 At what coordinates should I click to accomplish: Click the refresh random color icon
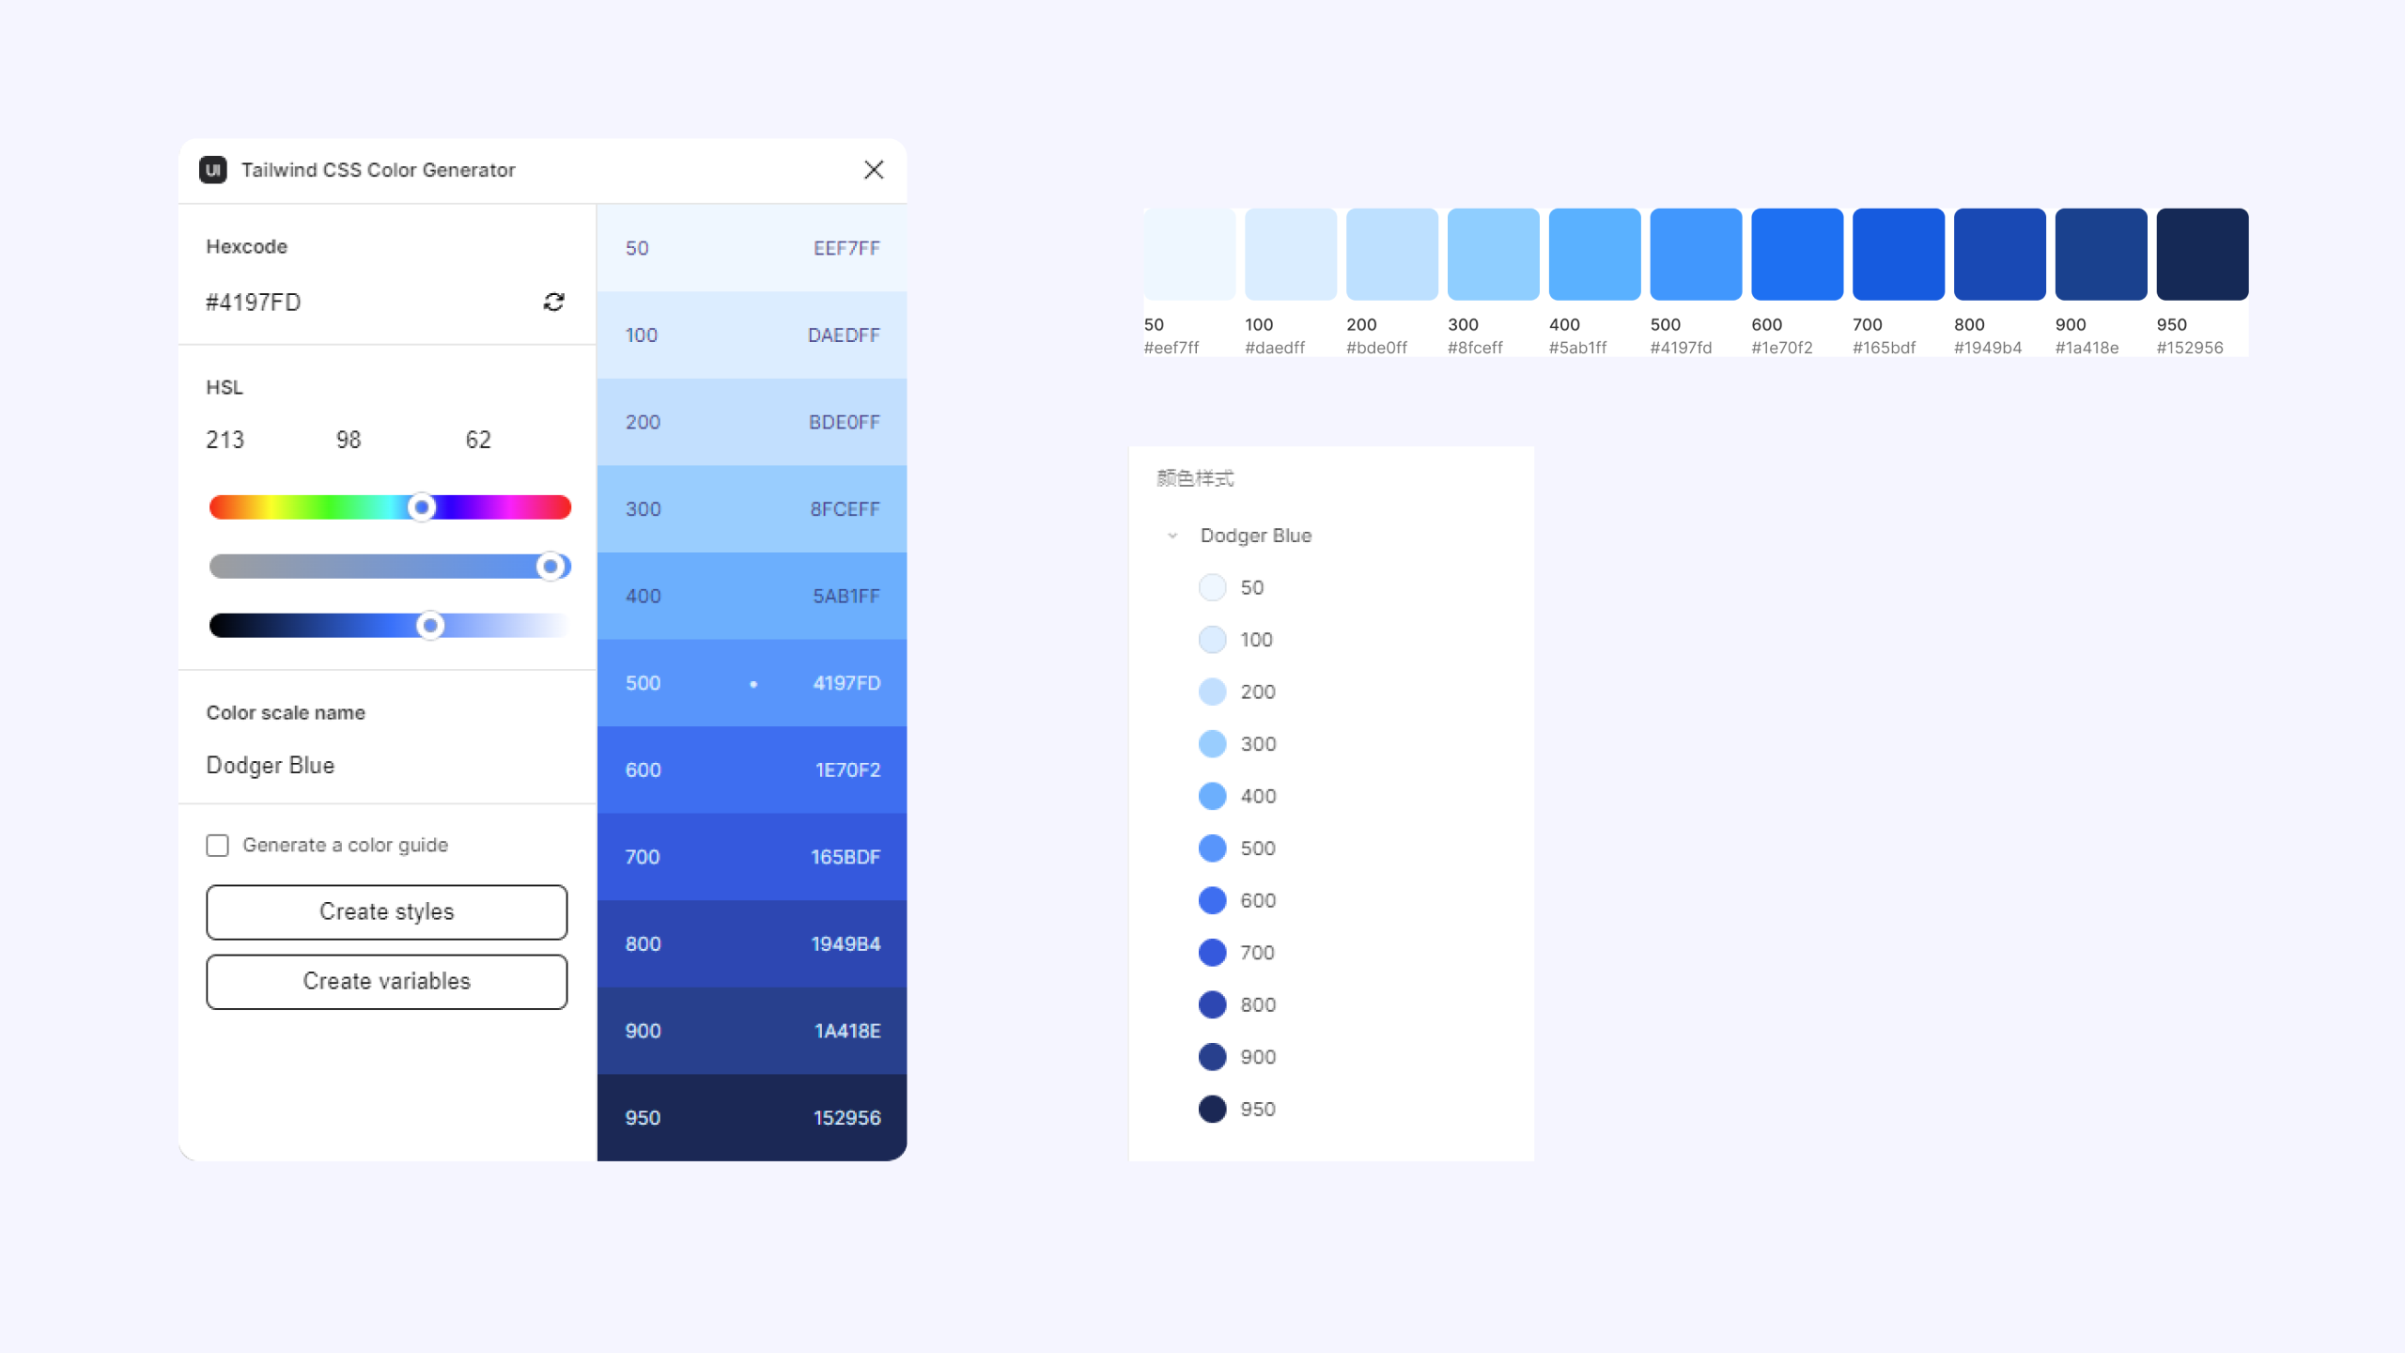click(553, 302)
